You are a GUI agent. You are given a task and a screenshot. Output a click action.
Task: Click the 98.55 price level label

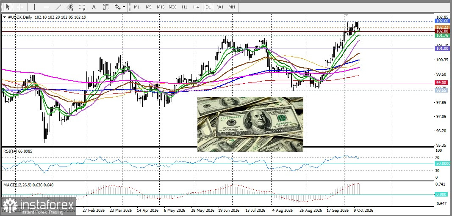click(442, 90)
